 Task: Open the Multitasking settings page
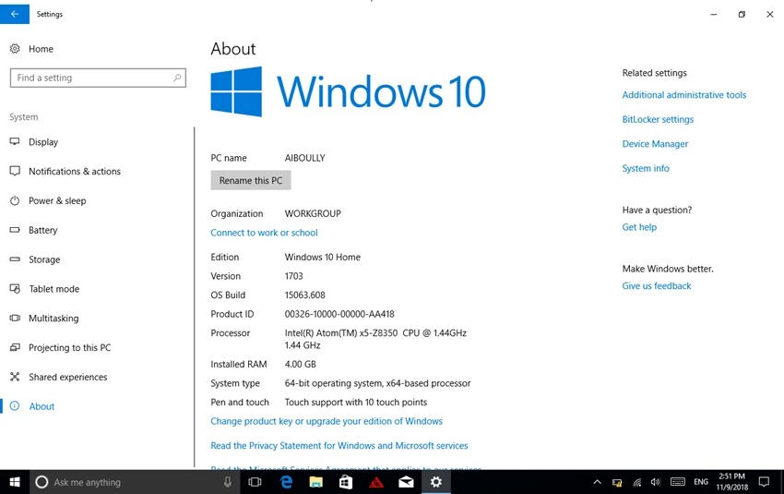click(x=53, y=318)
